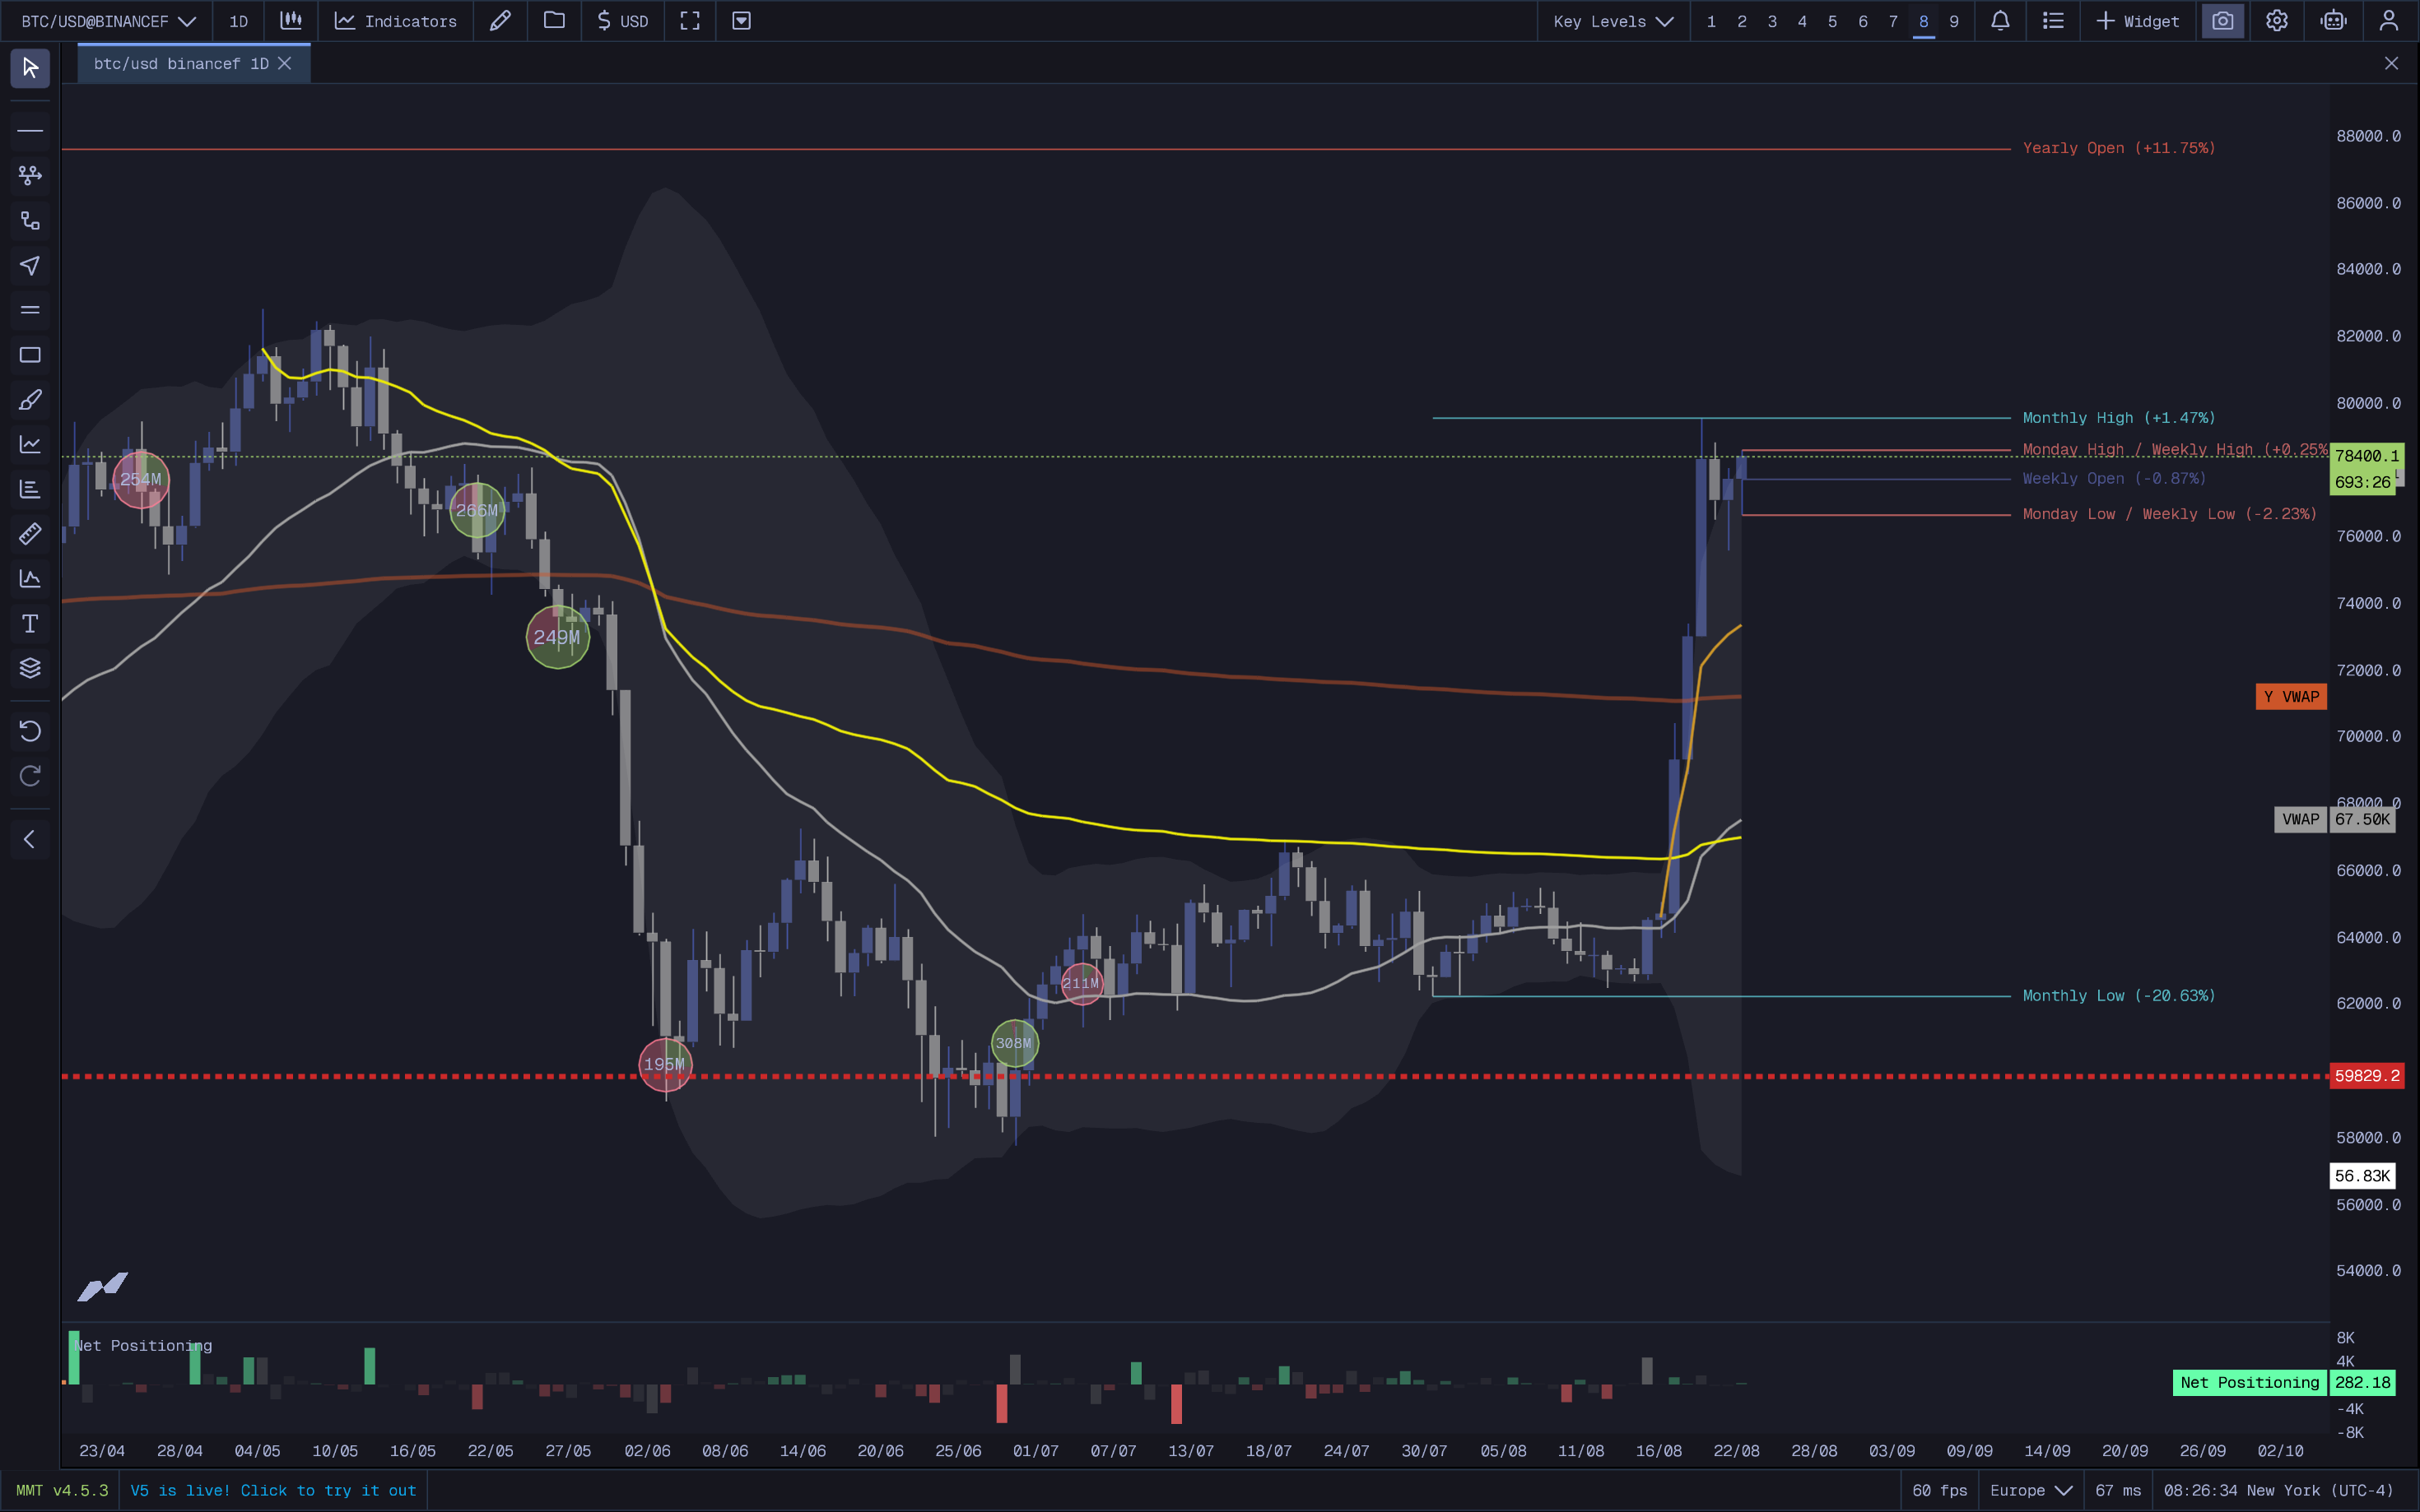This screenshot has height=1512, width=2420.
Task: Click the Y VWAP orange label
Action: 2291,697
